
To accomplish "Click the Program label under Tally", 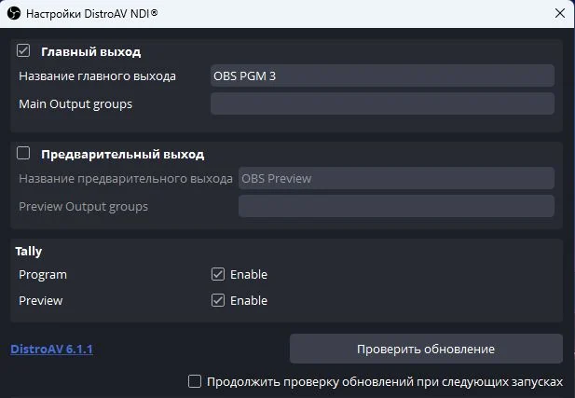I will click(x=43, y=275).
